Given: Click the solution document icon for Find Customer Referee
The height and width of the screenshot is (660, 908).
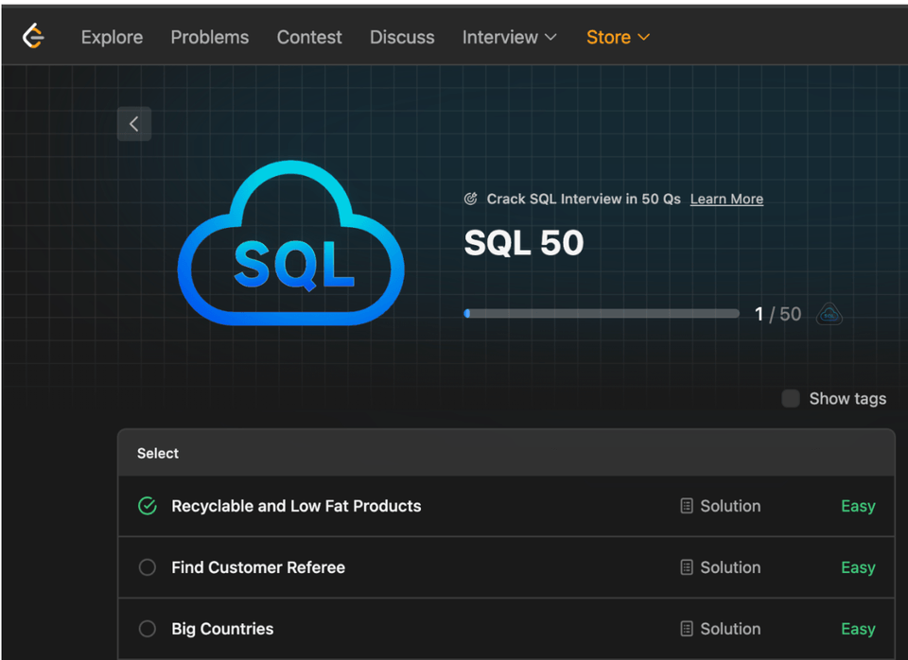Looking at the screenshot, I should click(x=687, y=567).
